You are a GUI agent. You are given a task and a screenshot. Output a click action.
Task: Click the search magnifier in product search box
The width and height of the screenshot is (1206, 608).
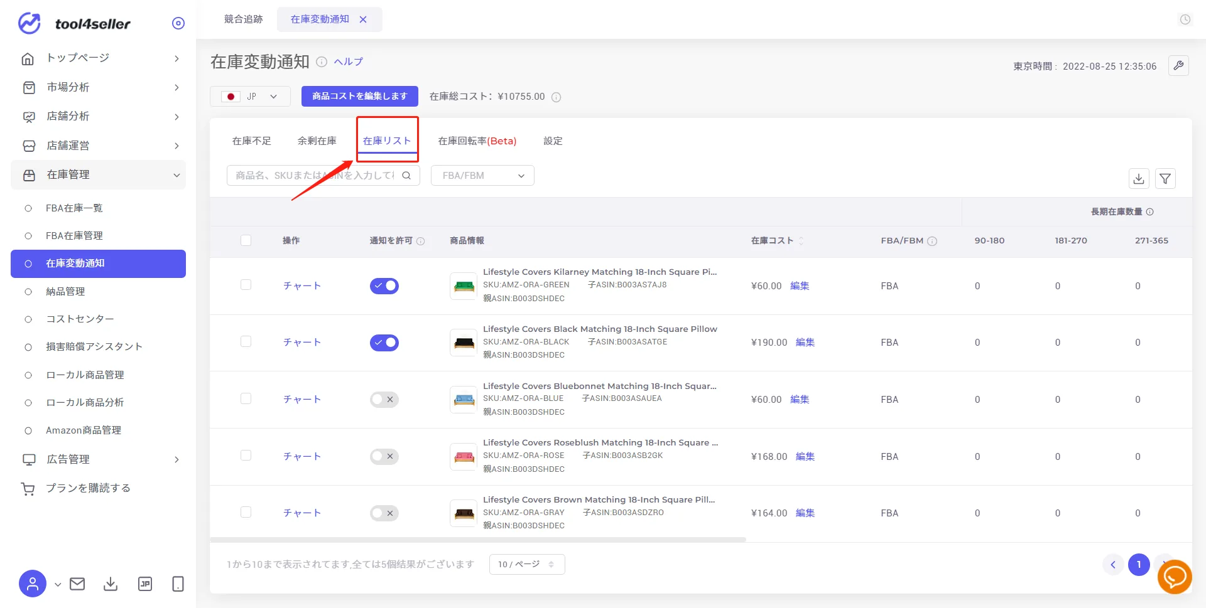[406, 176]
